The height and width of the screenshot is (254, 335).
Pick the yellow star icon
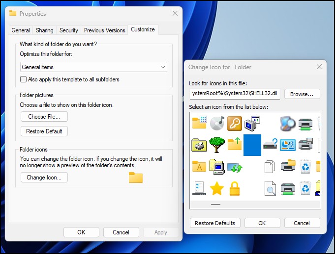click(217, 188)
